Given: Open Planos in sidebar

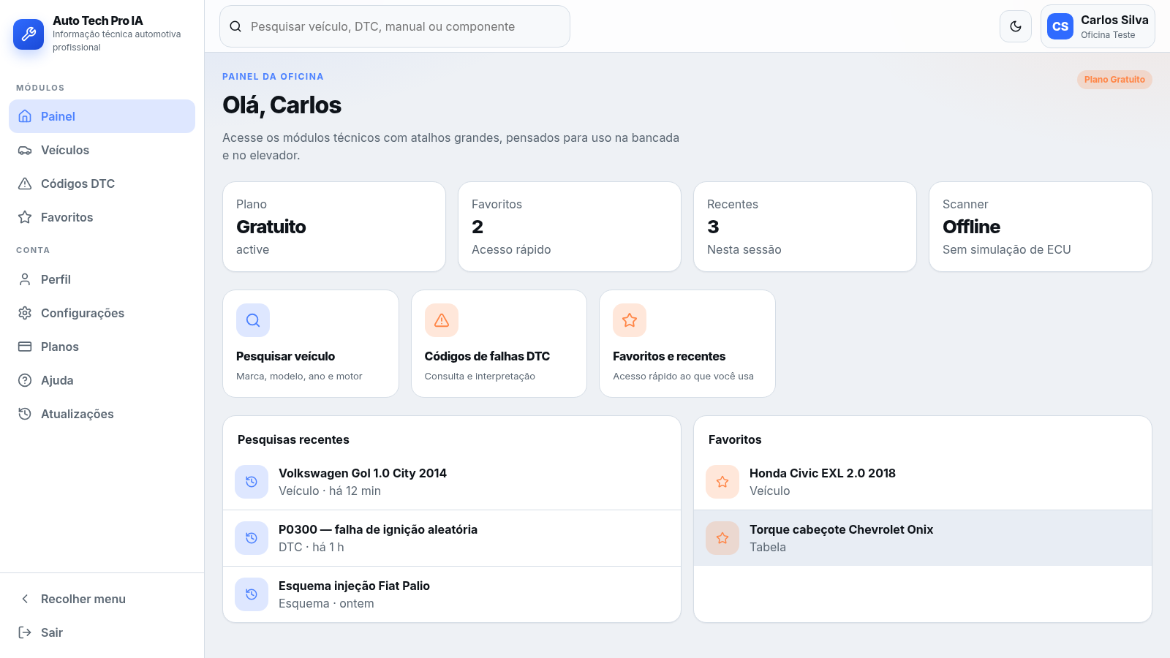Looking at the screenshot, I should (102, 347).
